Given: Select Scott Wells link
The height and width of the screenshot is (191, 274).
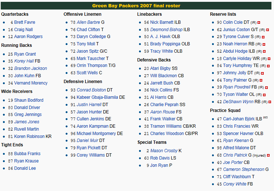Looking at the screenshot, I should tap(87, 73).
